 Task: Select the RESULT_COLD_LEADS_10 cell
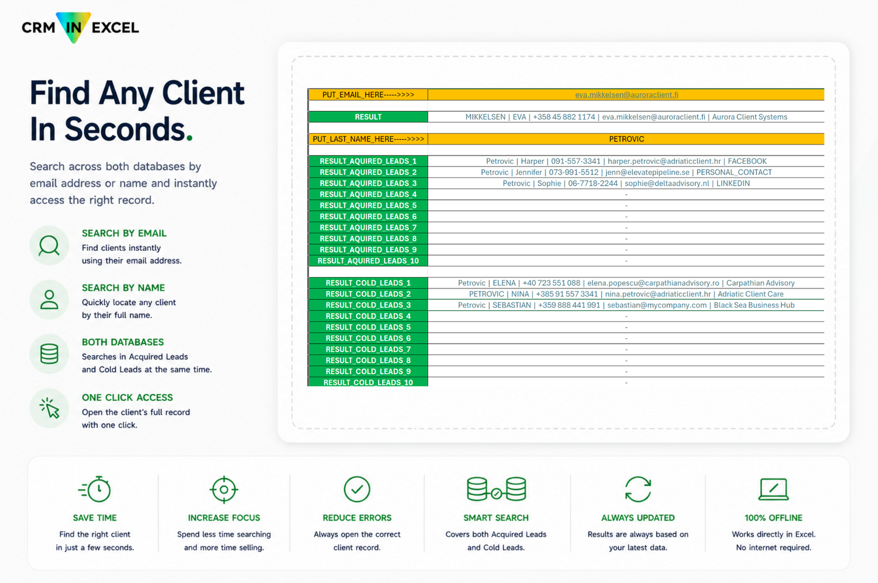coord(368,382)
